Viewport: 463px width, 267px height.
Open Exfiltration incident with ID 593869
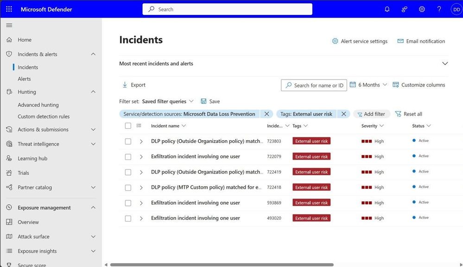[x=196, y=203]
